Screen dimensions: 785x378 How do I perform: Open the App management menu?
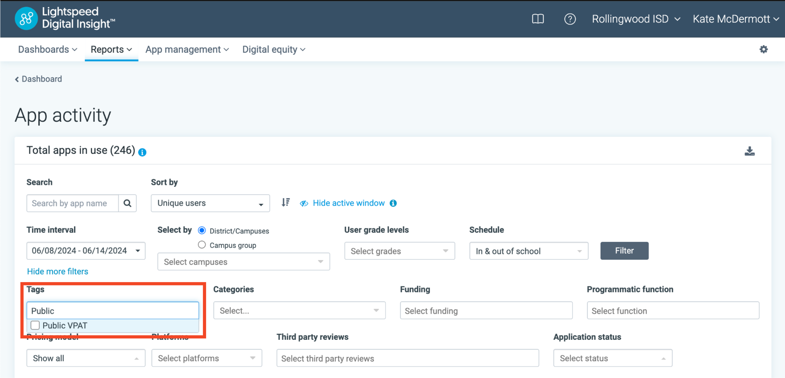coord(187,49)
